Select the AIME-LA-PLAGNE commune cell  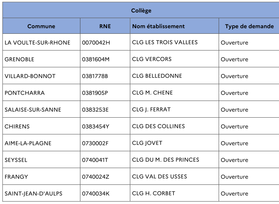pos(28,143)
